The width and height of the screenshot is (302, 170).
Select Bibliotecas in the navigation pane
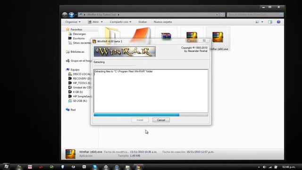point(77,52)
